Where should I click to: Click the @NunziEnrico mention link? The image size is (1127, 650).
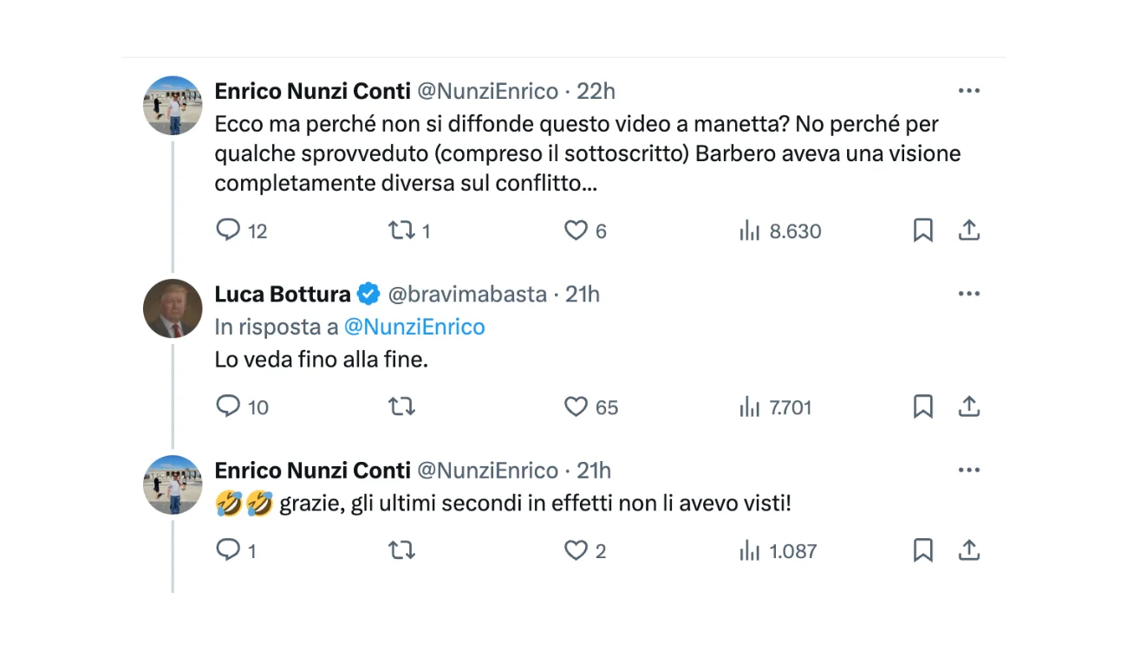414,327
